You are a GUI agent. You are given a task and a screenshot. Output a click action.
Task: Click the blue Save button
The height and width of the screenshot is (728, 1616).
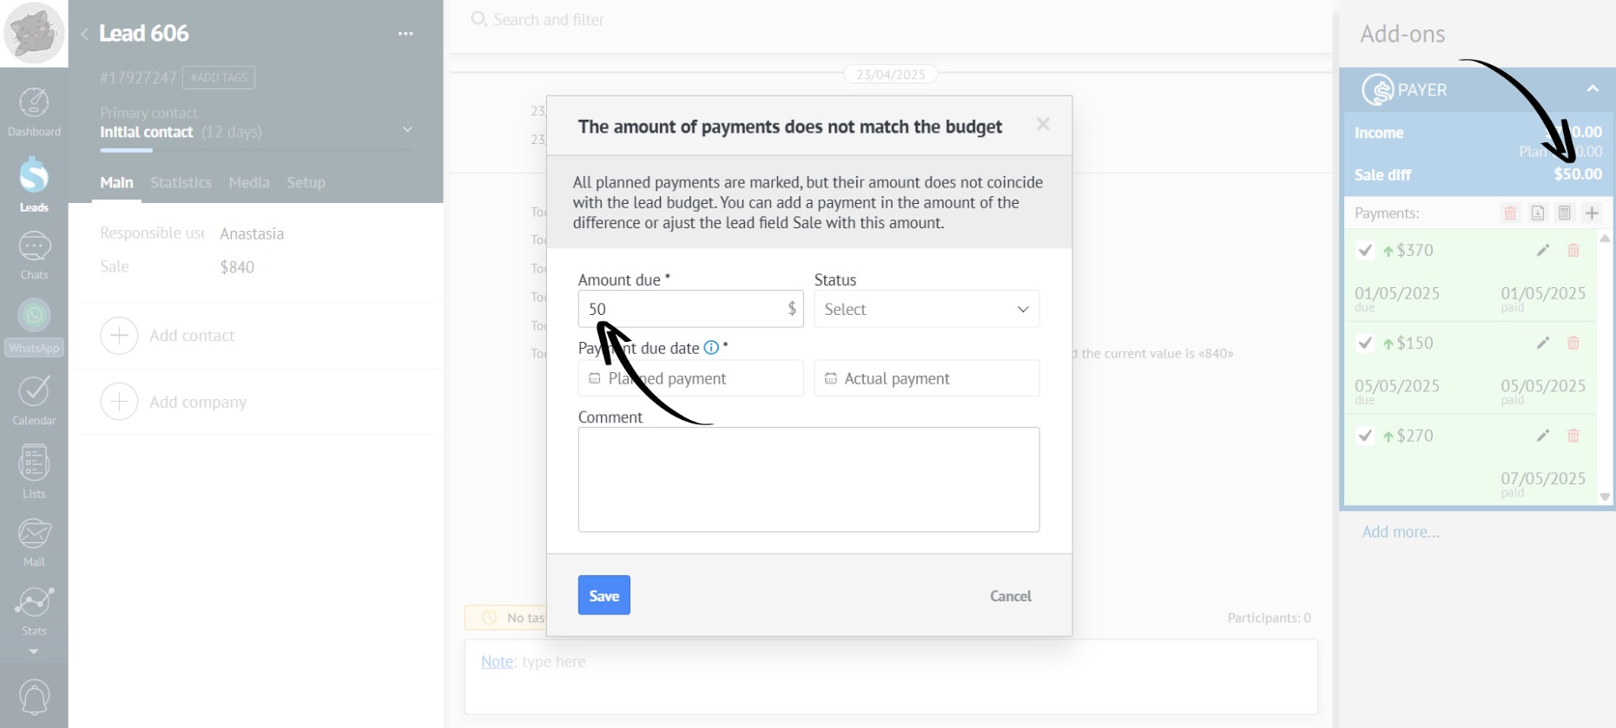[604, 596]
